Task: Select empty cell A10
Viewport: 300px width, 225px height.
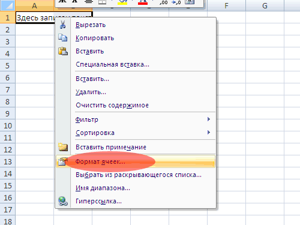Action: point(34,125)
